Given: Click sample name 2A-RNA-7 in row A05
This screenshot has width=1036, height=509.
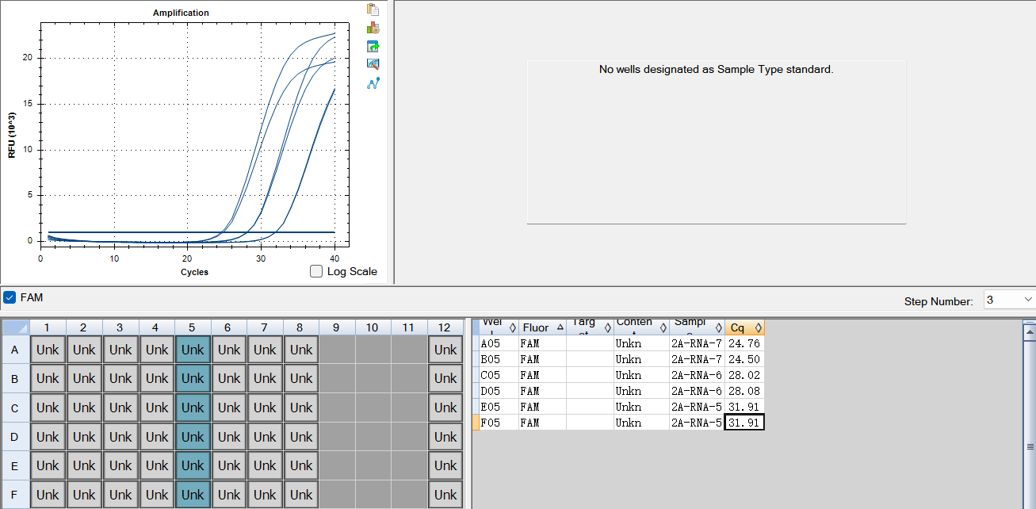Looking at the screenshot, I should 697,343.
